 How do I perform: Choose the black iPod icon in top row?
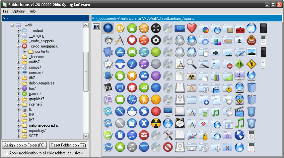pyautogui.click(x=263, y=28)
